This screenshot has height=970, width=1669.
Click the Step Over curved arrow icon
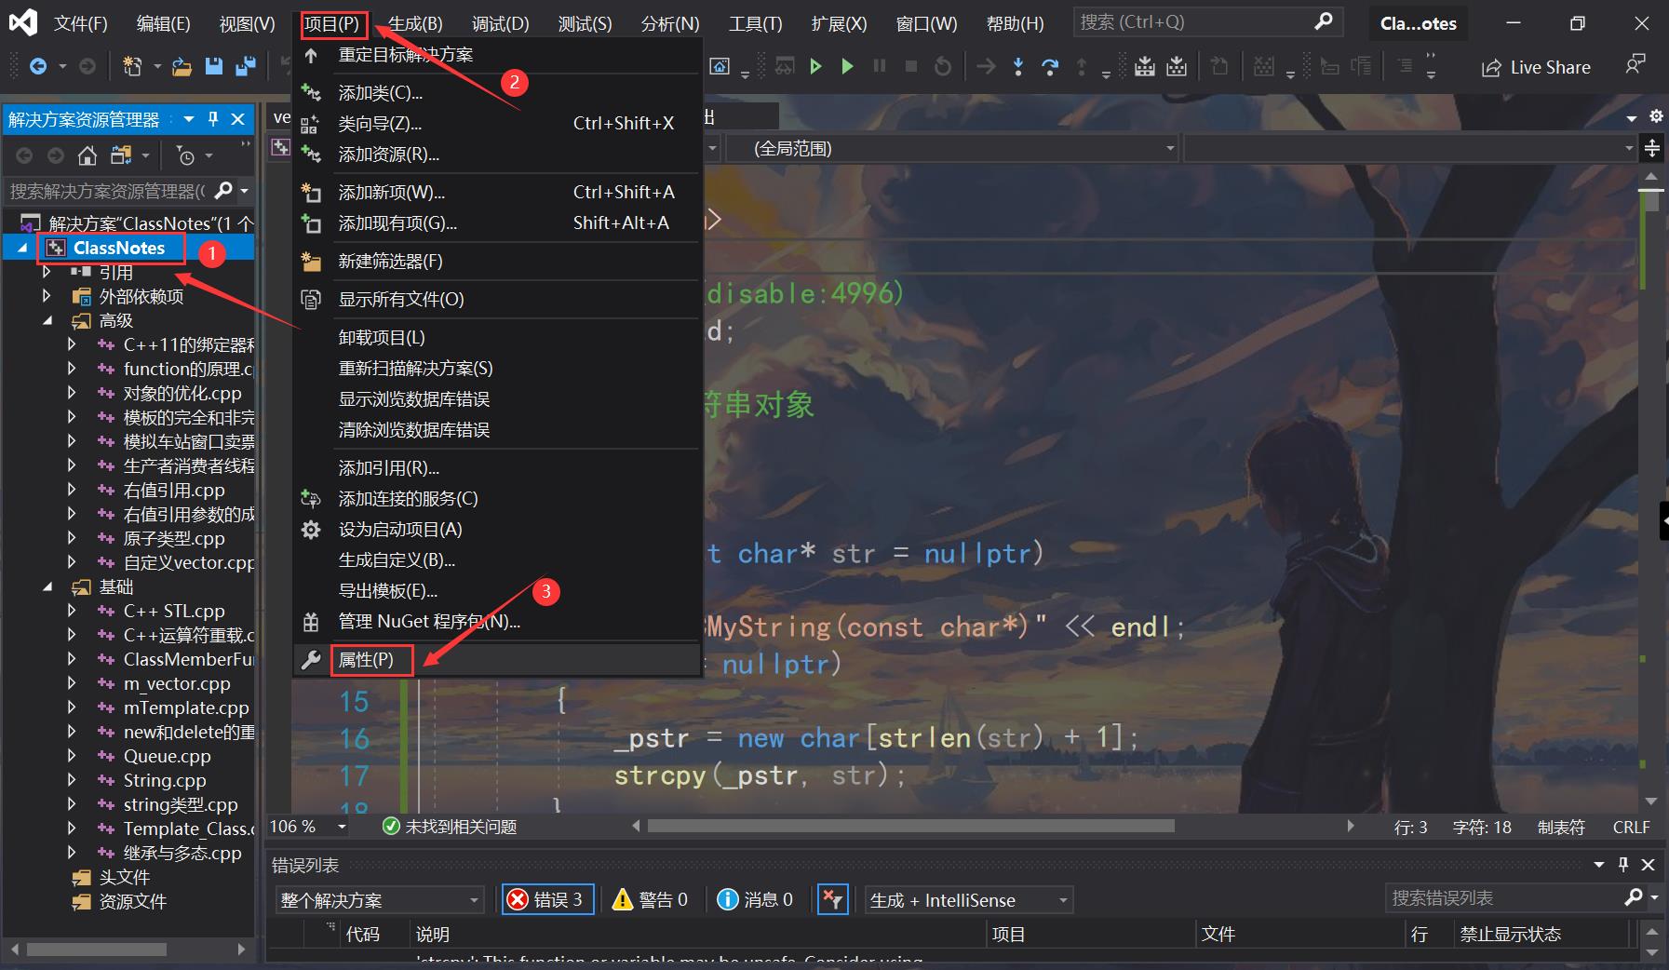[x=1050, y=66]
